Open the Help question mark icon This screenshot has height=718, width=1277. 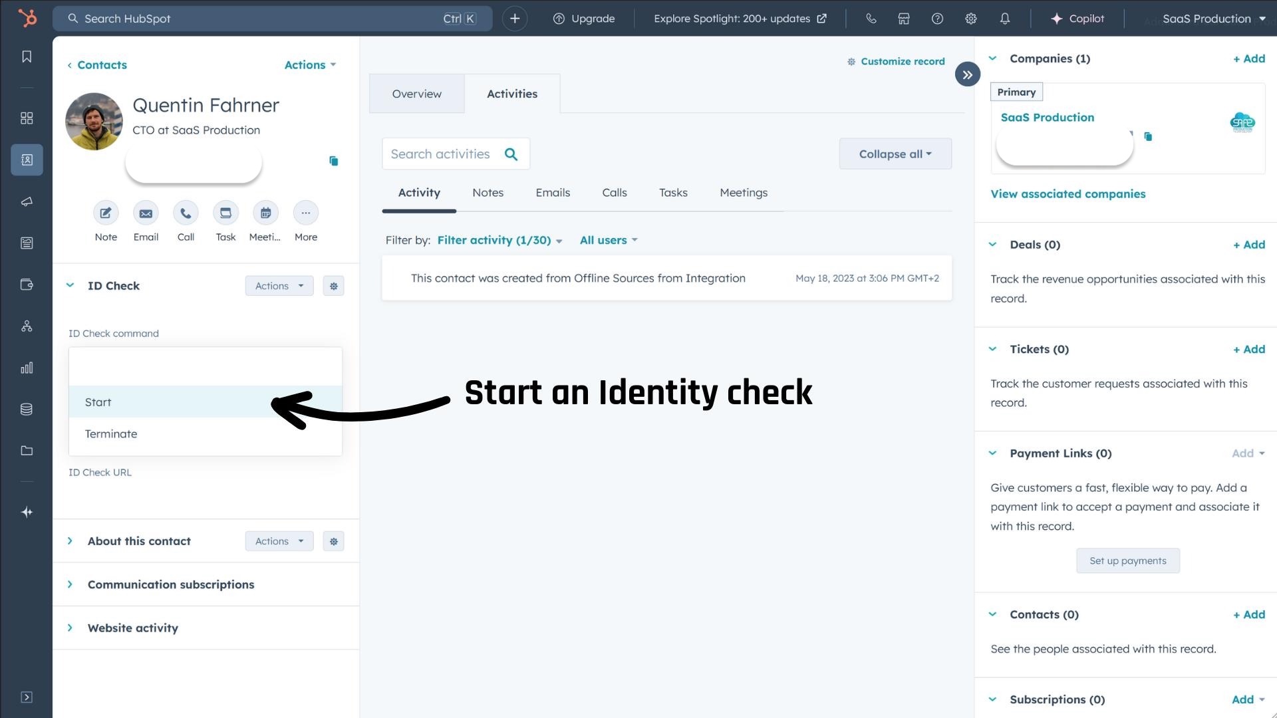coord(937,18)
